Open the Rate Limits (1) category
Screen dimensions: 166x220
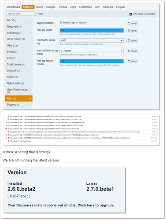[15, 83]
